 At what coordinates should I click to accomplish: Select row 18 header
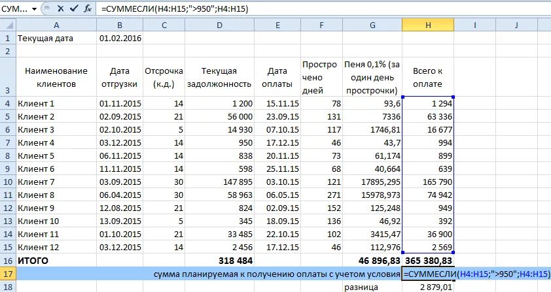(x=8, y=287)
